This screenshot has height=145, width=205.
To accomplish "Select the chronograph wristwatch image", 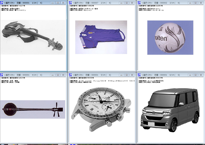I will coord(101,110).
